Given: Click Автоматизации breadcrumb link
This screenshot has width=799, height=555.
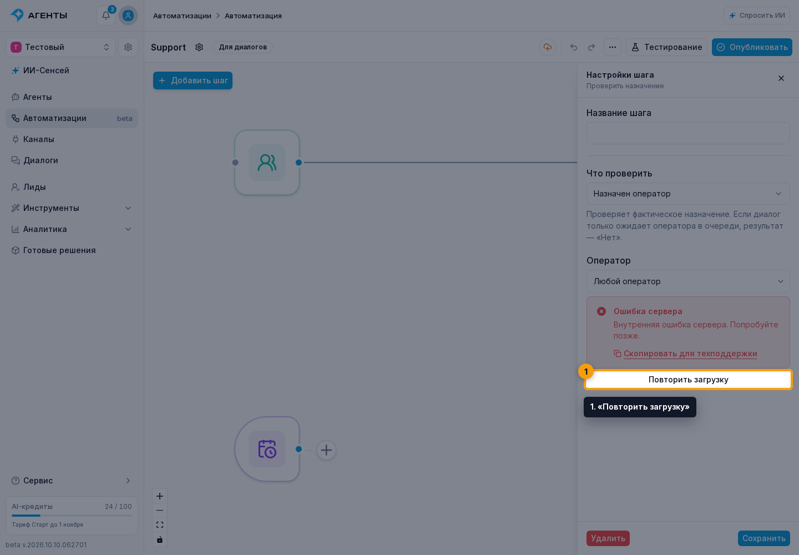Looking at the screenshot, I should coord(182,16).
